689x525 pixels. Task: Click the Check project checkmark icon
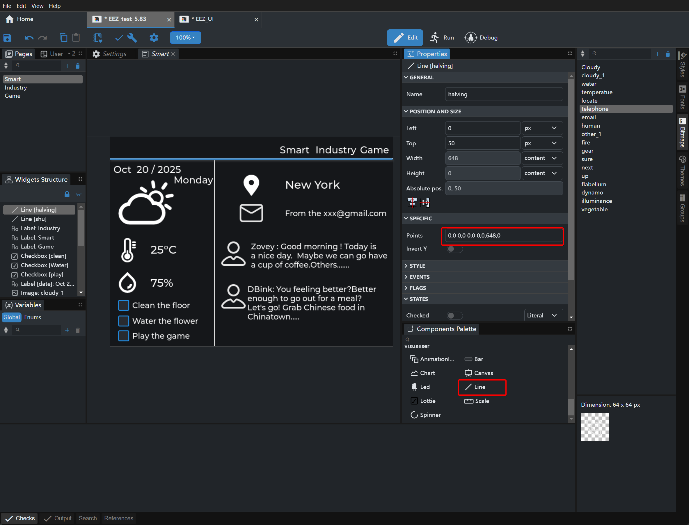pos(119,38)
